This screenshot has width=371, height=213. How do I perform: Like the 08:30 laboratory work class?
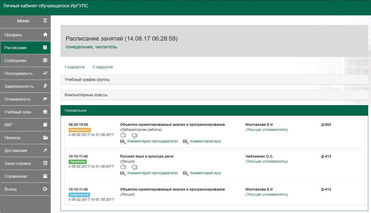click(123, 135)
